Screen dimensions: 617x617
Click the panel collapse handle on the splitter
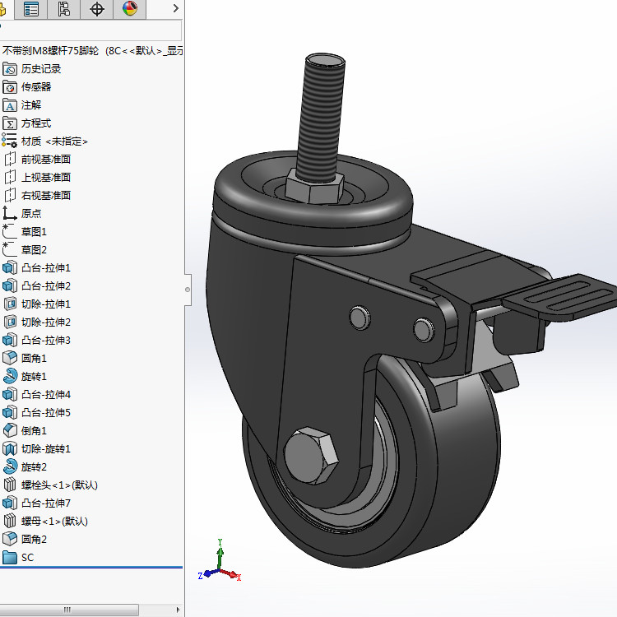point(188,290)
